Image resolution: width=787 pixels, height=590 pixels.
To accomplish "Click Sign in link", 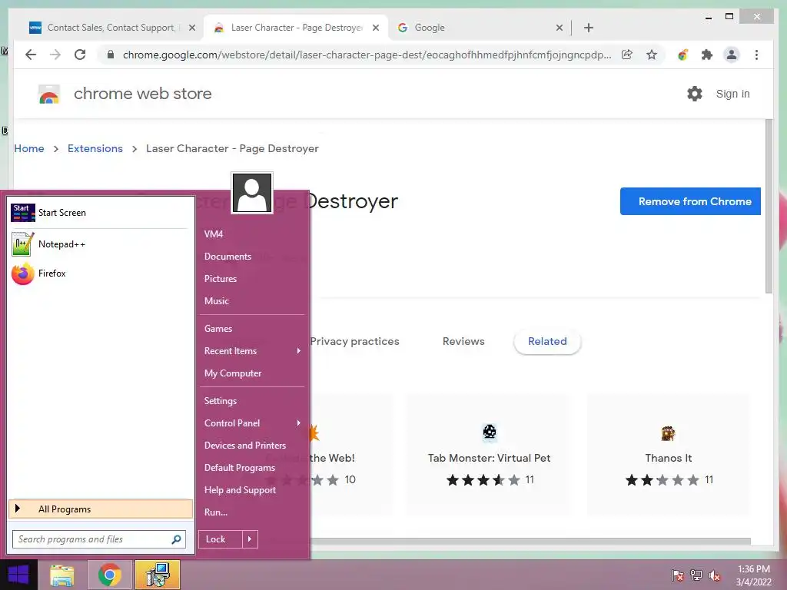I will coord(732,94).
